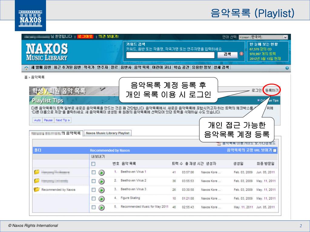Click the keyword search input field
The width and height of the screenshot is (310, 232).
170,55
